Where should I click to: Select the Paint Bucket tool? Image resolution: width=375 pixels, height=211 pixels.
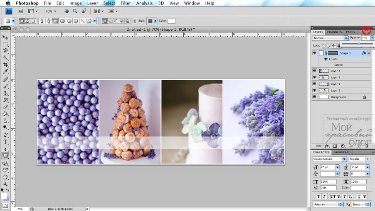5,114
